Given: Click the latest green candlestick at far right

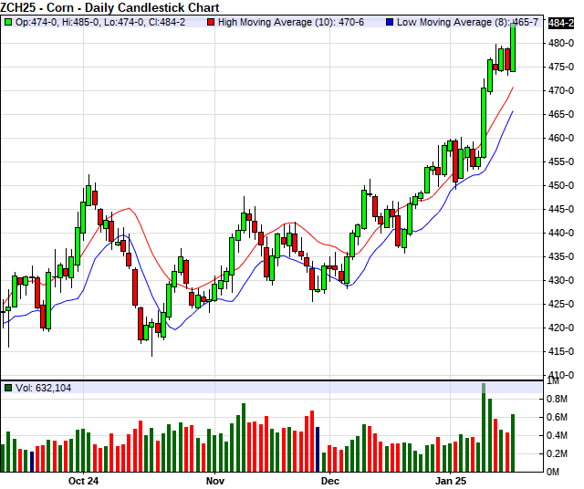Looking at the screenshot, I should (513, 47).
